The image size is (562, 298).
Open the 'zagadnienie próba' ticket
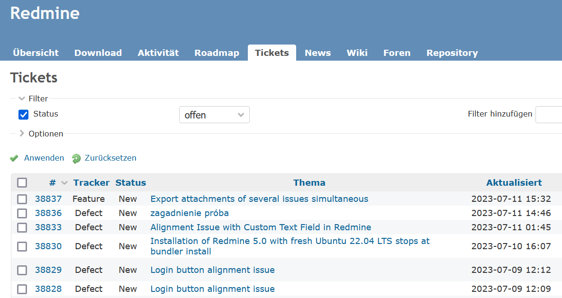tap(190, 213)
